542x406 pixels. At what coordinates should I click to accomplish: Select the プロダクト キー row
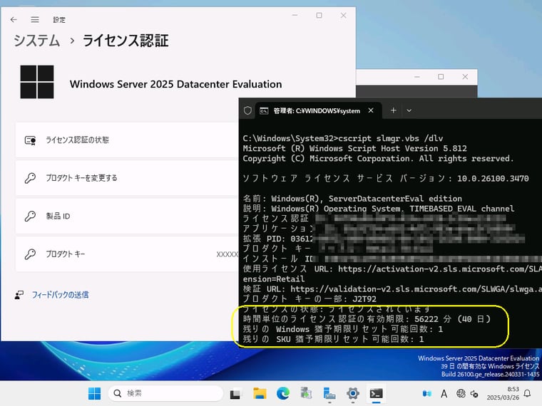(x=128, y=254)
